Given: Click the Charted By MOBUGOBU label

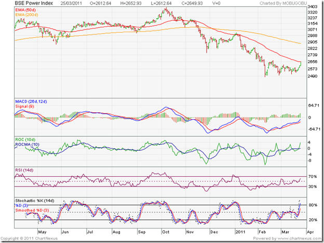Looking at the screenshot, I should [x=283, y=3].
